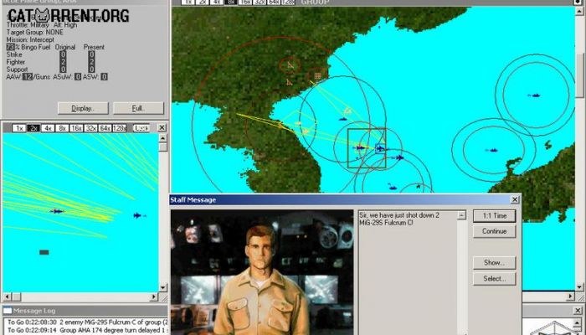Click the Select... button
Viewport: 586px width, 335px height.
tap(494, 279)
